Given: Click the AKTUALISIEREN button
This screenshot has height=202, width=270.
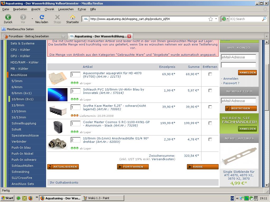Looking at the screenshot, I should click(x=63, y=167).
